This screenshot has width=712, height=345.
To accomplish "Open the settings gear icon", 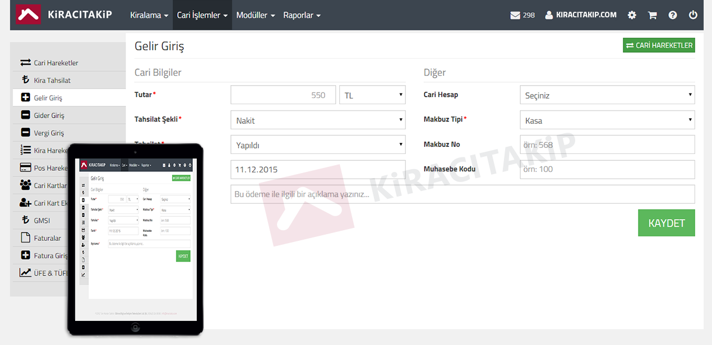I will point(632,15).
